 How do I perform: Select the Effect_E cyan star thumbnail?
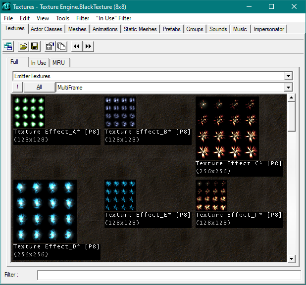pos(120,195)
